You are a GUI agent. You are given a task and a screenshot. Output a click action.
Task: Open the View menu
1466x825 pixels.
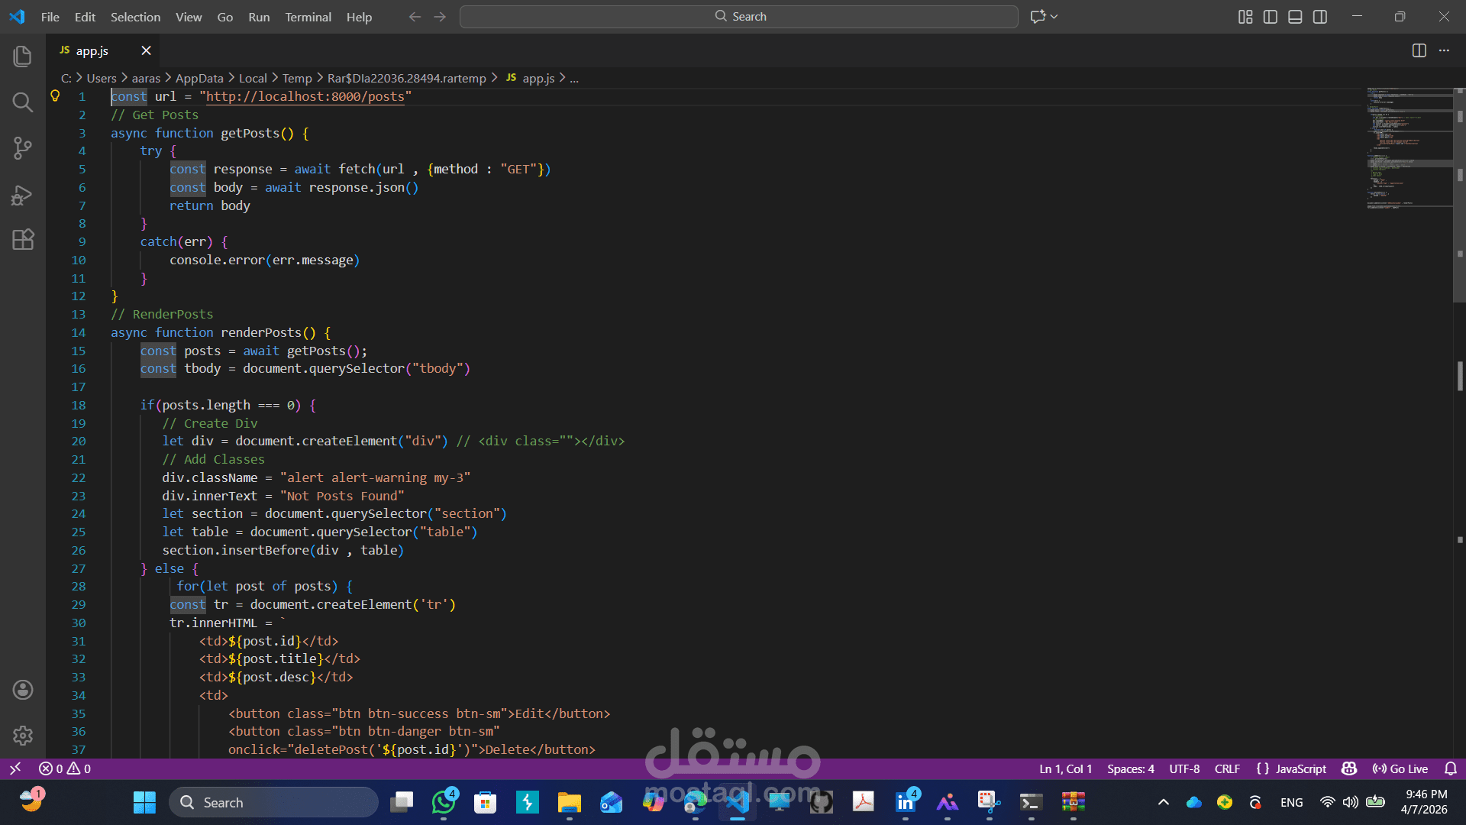click(x=189, y=17)
